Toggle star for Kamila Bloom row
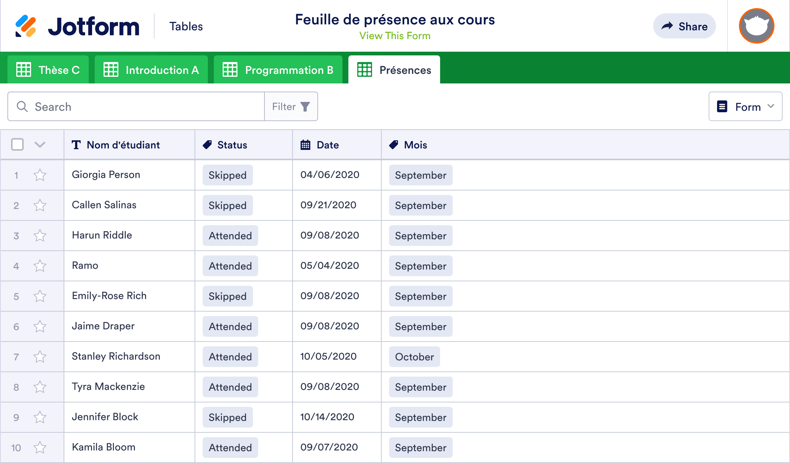 pos(40,447)
